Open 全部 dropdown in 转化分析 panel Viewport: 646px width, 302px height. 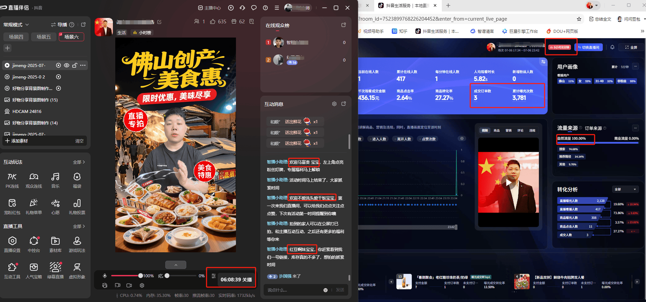click(x=625, y=189)
